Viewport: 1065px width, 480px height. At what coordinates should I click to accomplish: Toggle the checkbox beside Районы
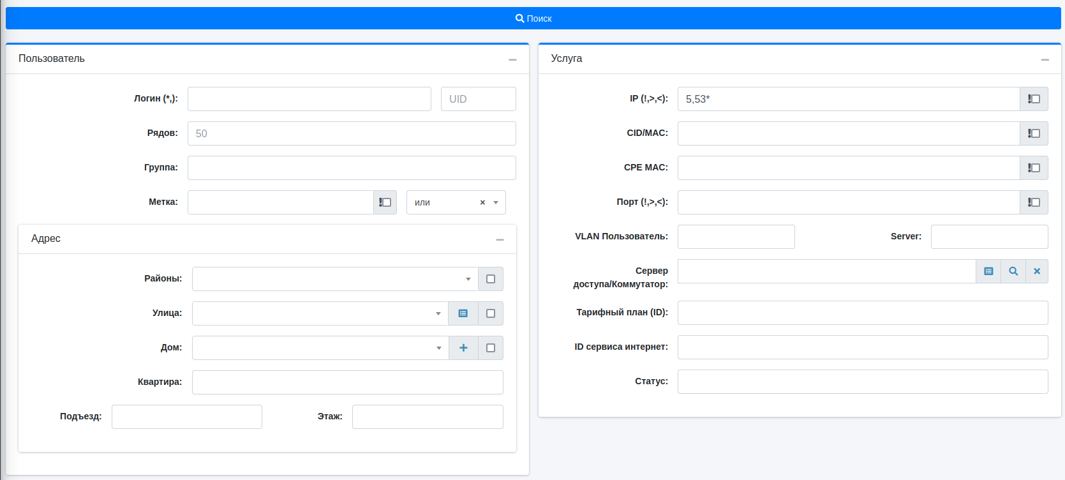tap(491, 279)
